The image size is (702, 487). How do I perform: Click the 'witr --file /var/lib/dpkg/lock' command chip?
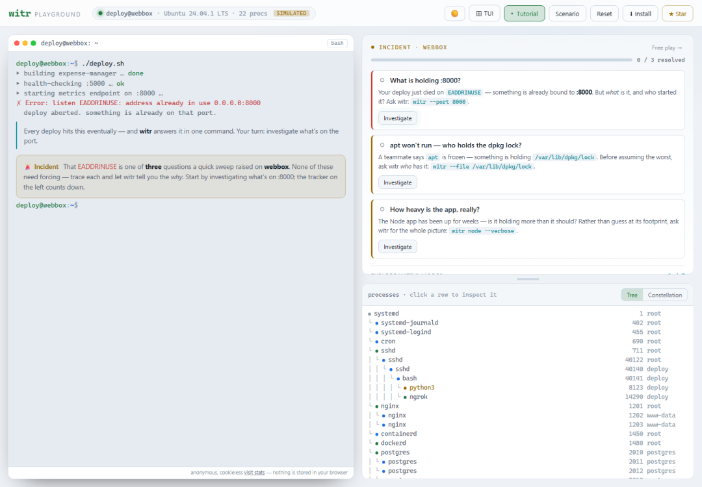click(x=482, y=167)
